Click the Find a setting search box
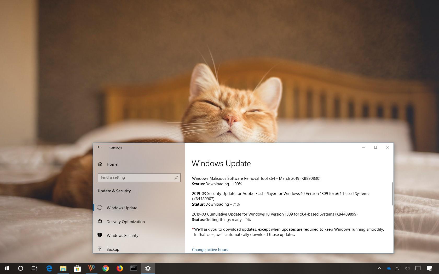Image resolution: width=439 pixels, height=274 pixels. pos(139,177)
